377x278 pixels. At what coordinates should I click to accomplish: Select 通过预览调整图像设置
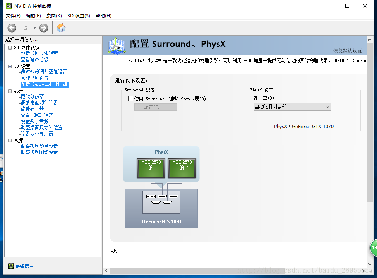(x=44, y=72)
